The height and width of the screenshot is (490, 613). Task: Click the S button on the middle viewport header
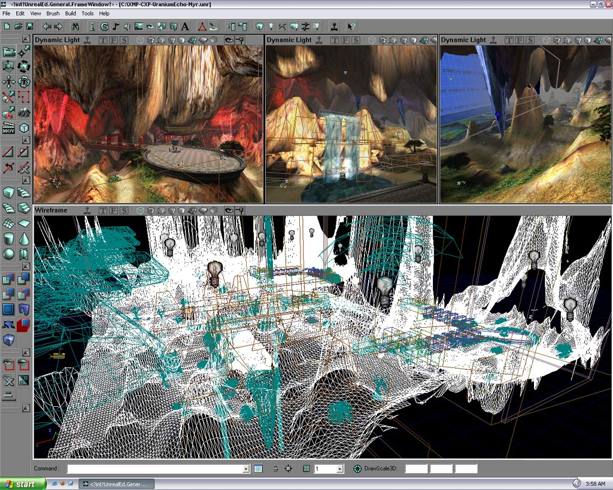[356, 39]
